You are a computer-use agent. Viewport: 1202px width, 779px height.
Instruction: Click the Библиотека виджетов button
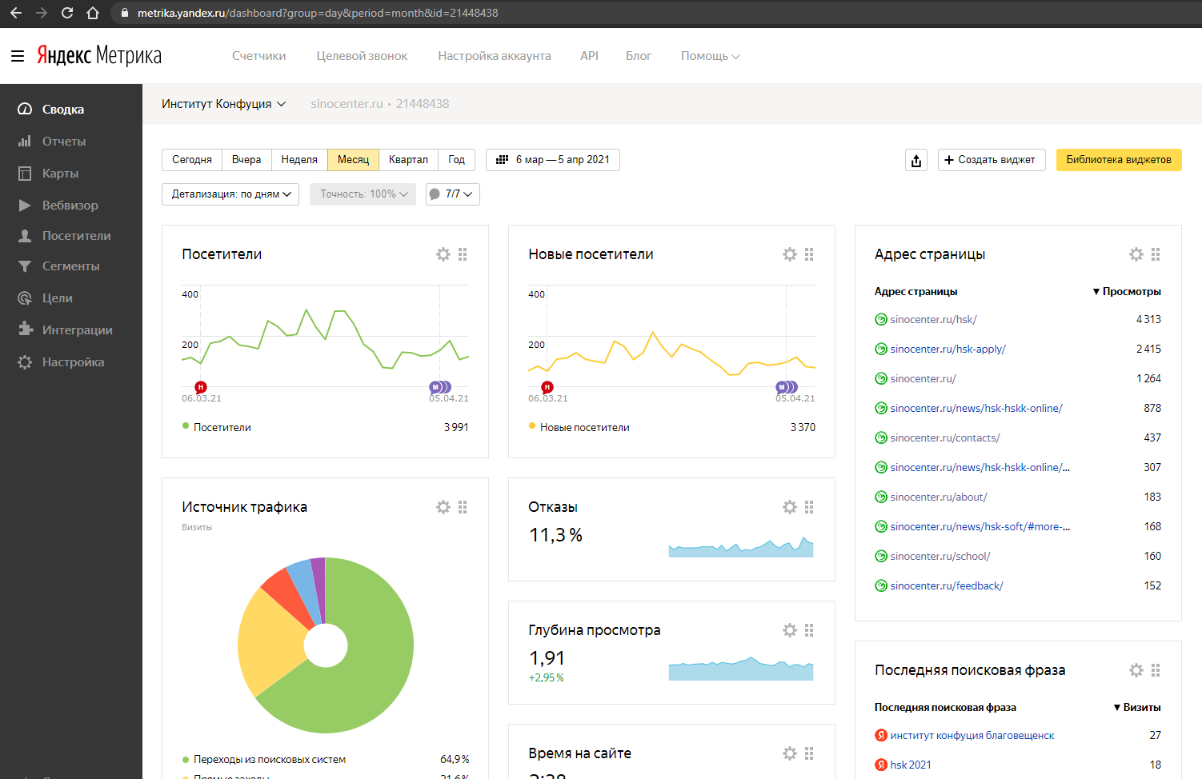1118,160
